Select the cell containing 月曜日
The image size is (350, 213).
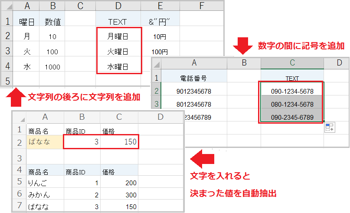click(x=118, y=37)
